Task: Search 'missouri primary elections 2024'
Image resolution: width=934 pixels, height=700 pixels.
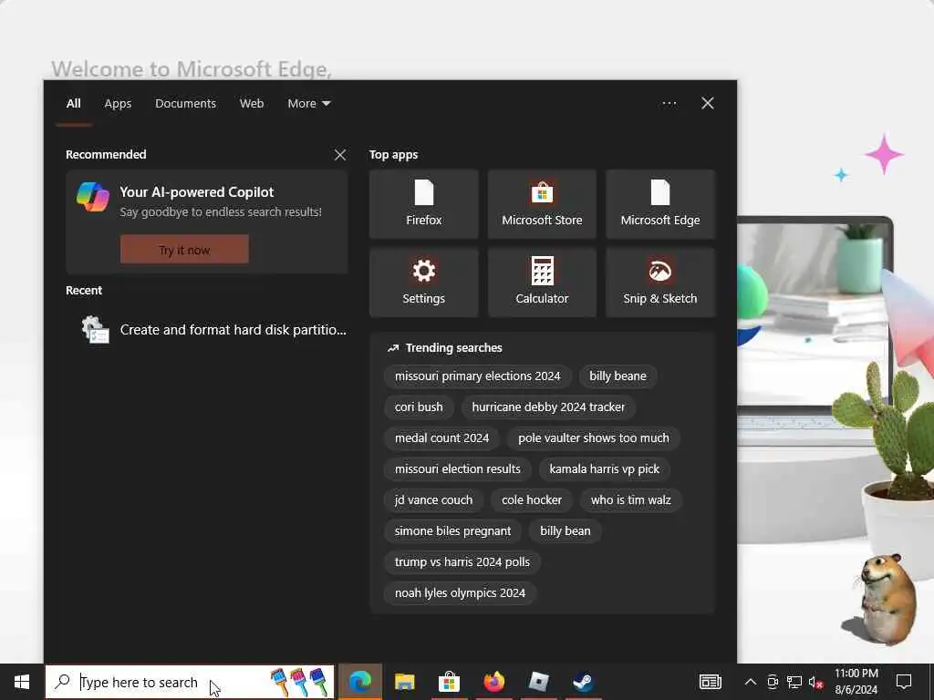Action: point(477,376)
